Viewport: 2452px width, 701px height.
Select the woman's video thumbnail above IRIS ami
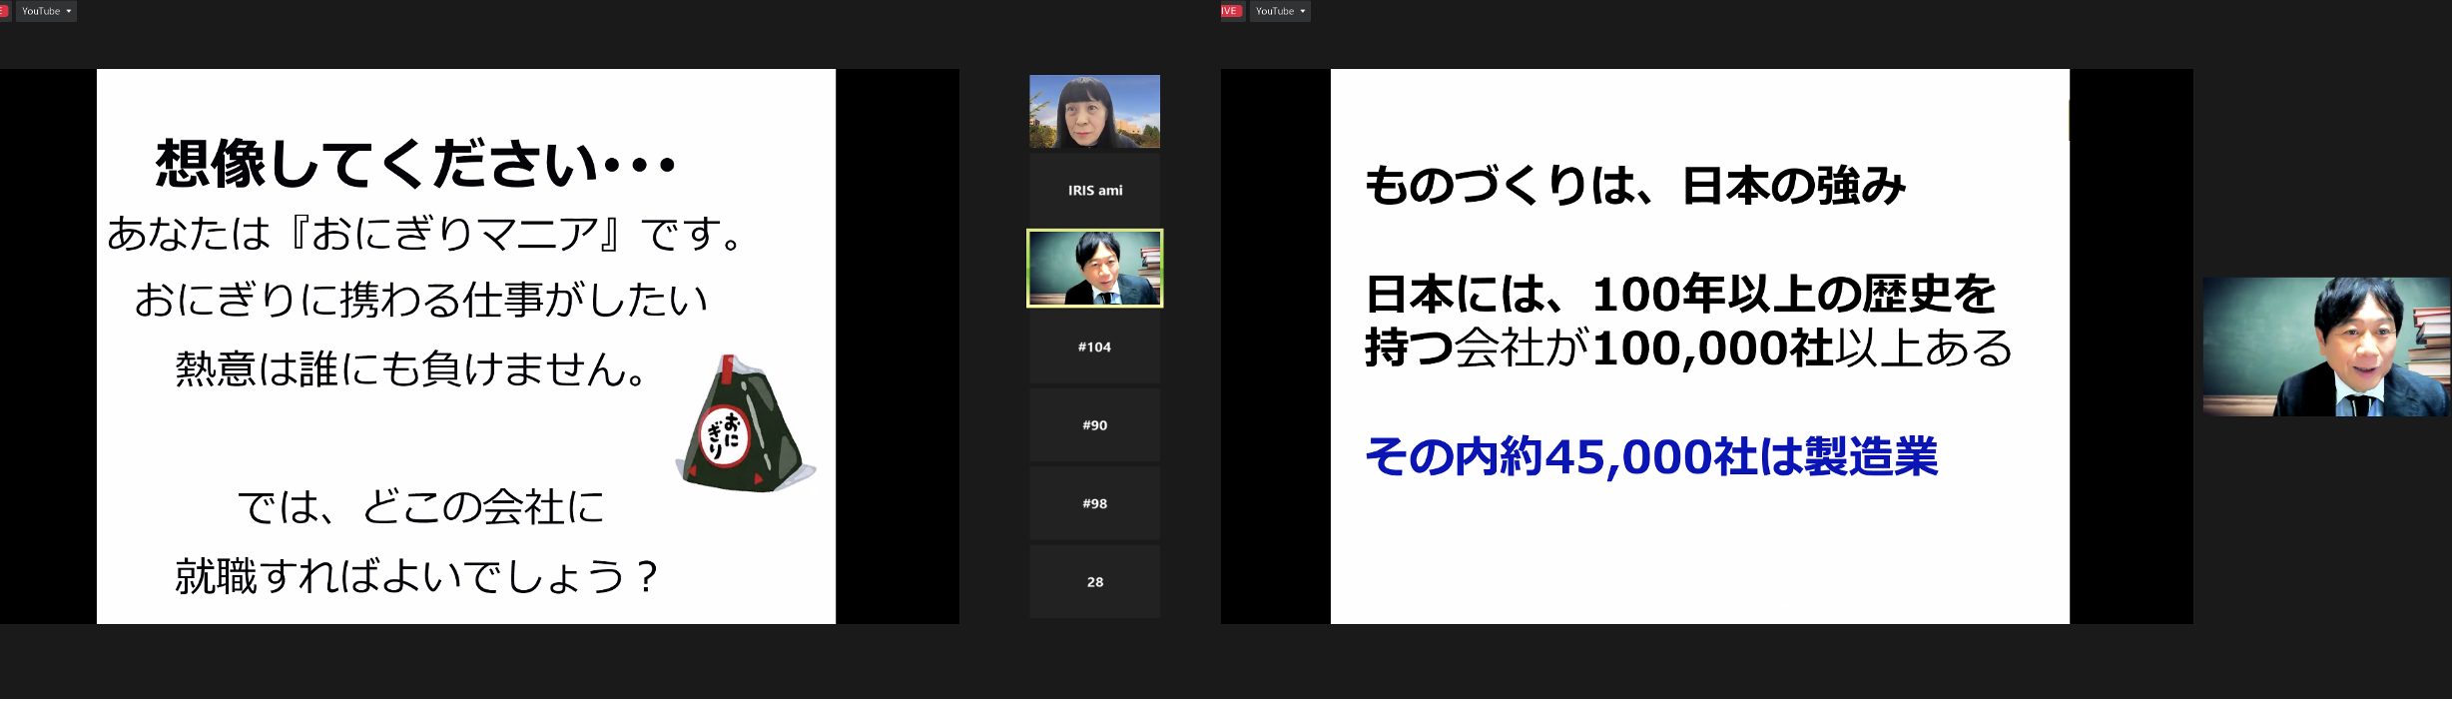point(1094,112)
